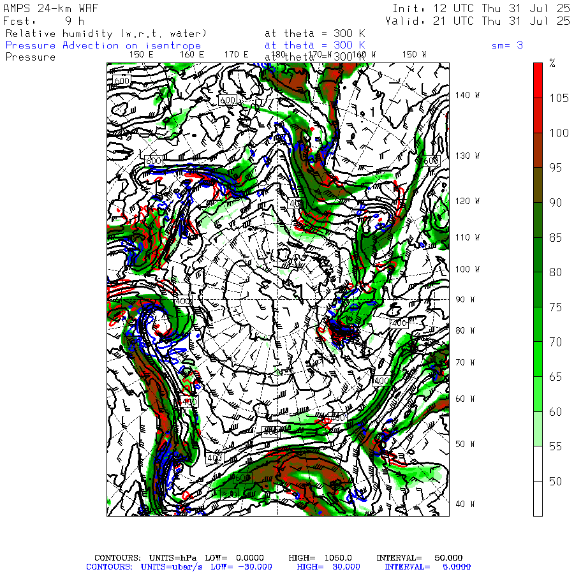Pick the red swatch between 100 and 105
Screen dimensions: 574x574
pos(538,115)
